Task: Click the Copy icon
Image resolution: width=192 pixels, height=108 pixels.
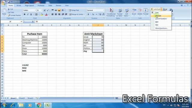Action: point(9,12)
